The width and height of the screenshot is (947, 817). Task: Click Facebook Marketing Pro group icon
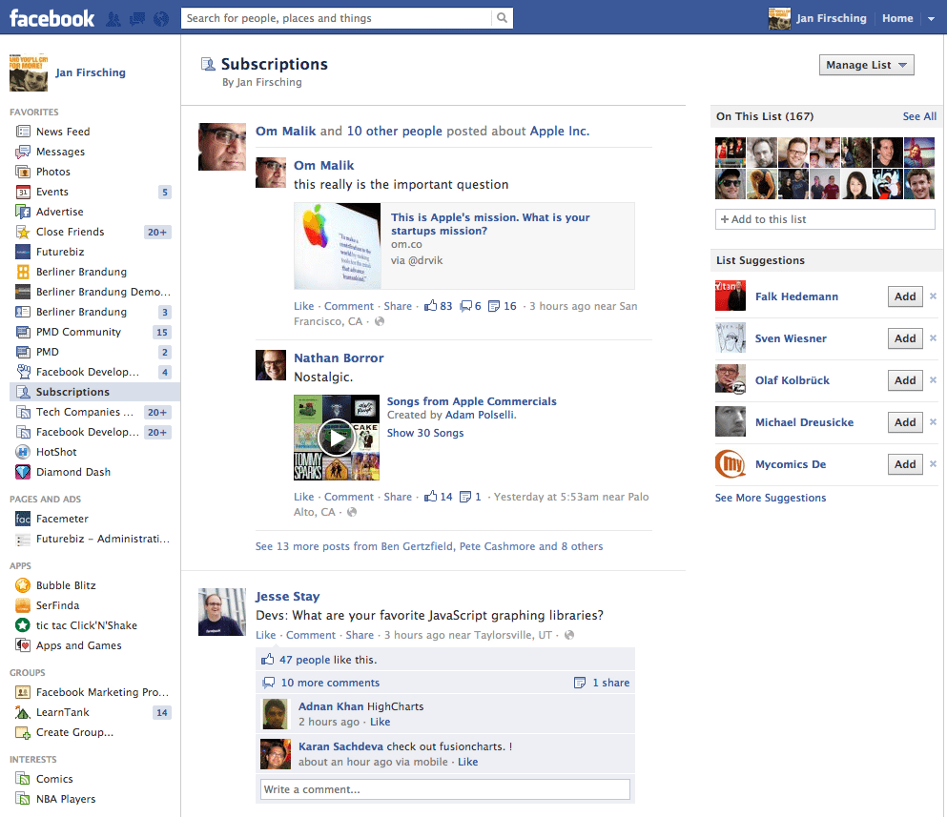(23, 692)
